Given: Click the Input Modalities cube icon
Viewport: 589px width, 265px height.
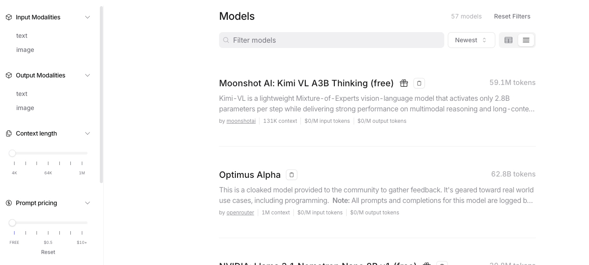Looking at the screenshot, I should coord(9,17).
